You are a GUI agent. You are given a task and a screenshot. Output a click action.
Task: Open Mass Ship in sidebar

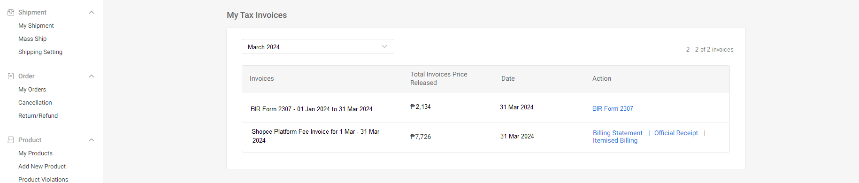[32, 39]
